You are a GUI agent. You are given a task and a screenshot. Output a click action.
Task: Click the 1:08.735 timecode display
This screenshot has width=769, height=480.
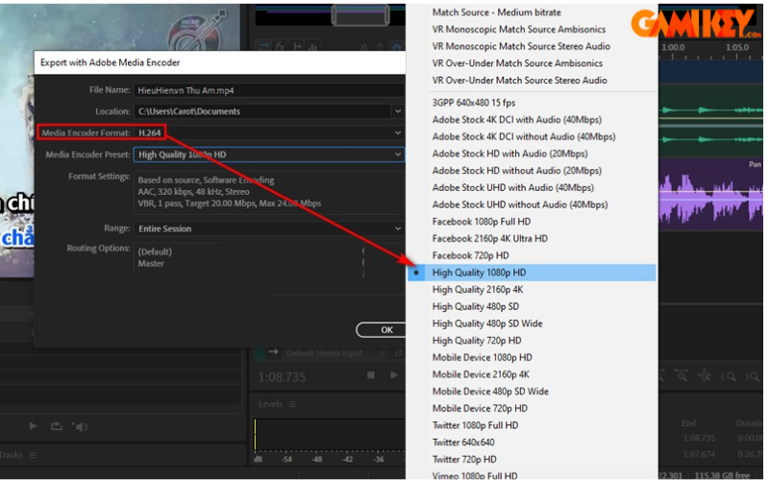(282, 377)
